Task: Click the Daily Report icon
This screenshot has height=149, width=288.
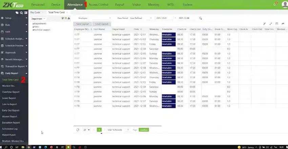Action: point(2,73)
